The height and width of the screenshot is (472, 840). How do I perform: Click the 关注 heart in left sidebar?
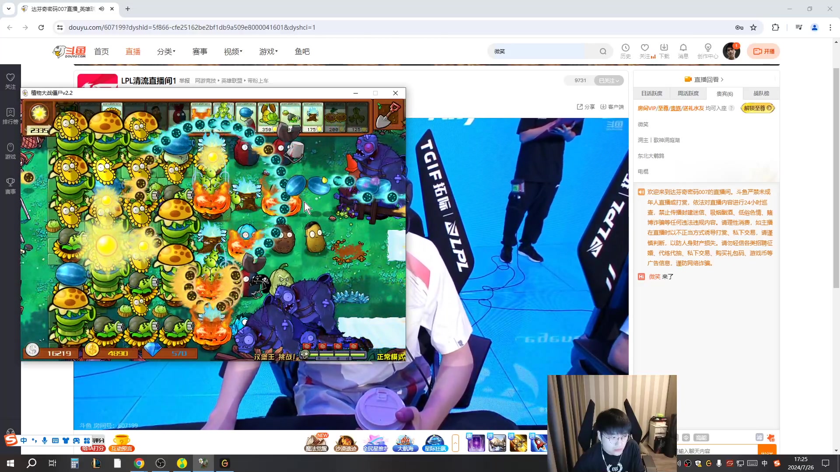[x=10, y=81]
